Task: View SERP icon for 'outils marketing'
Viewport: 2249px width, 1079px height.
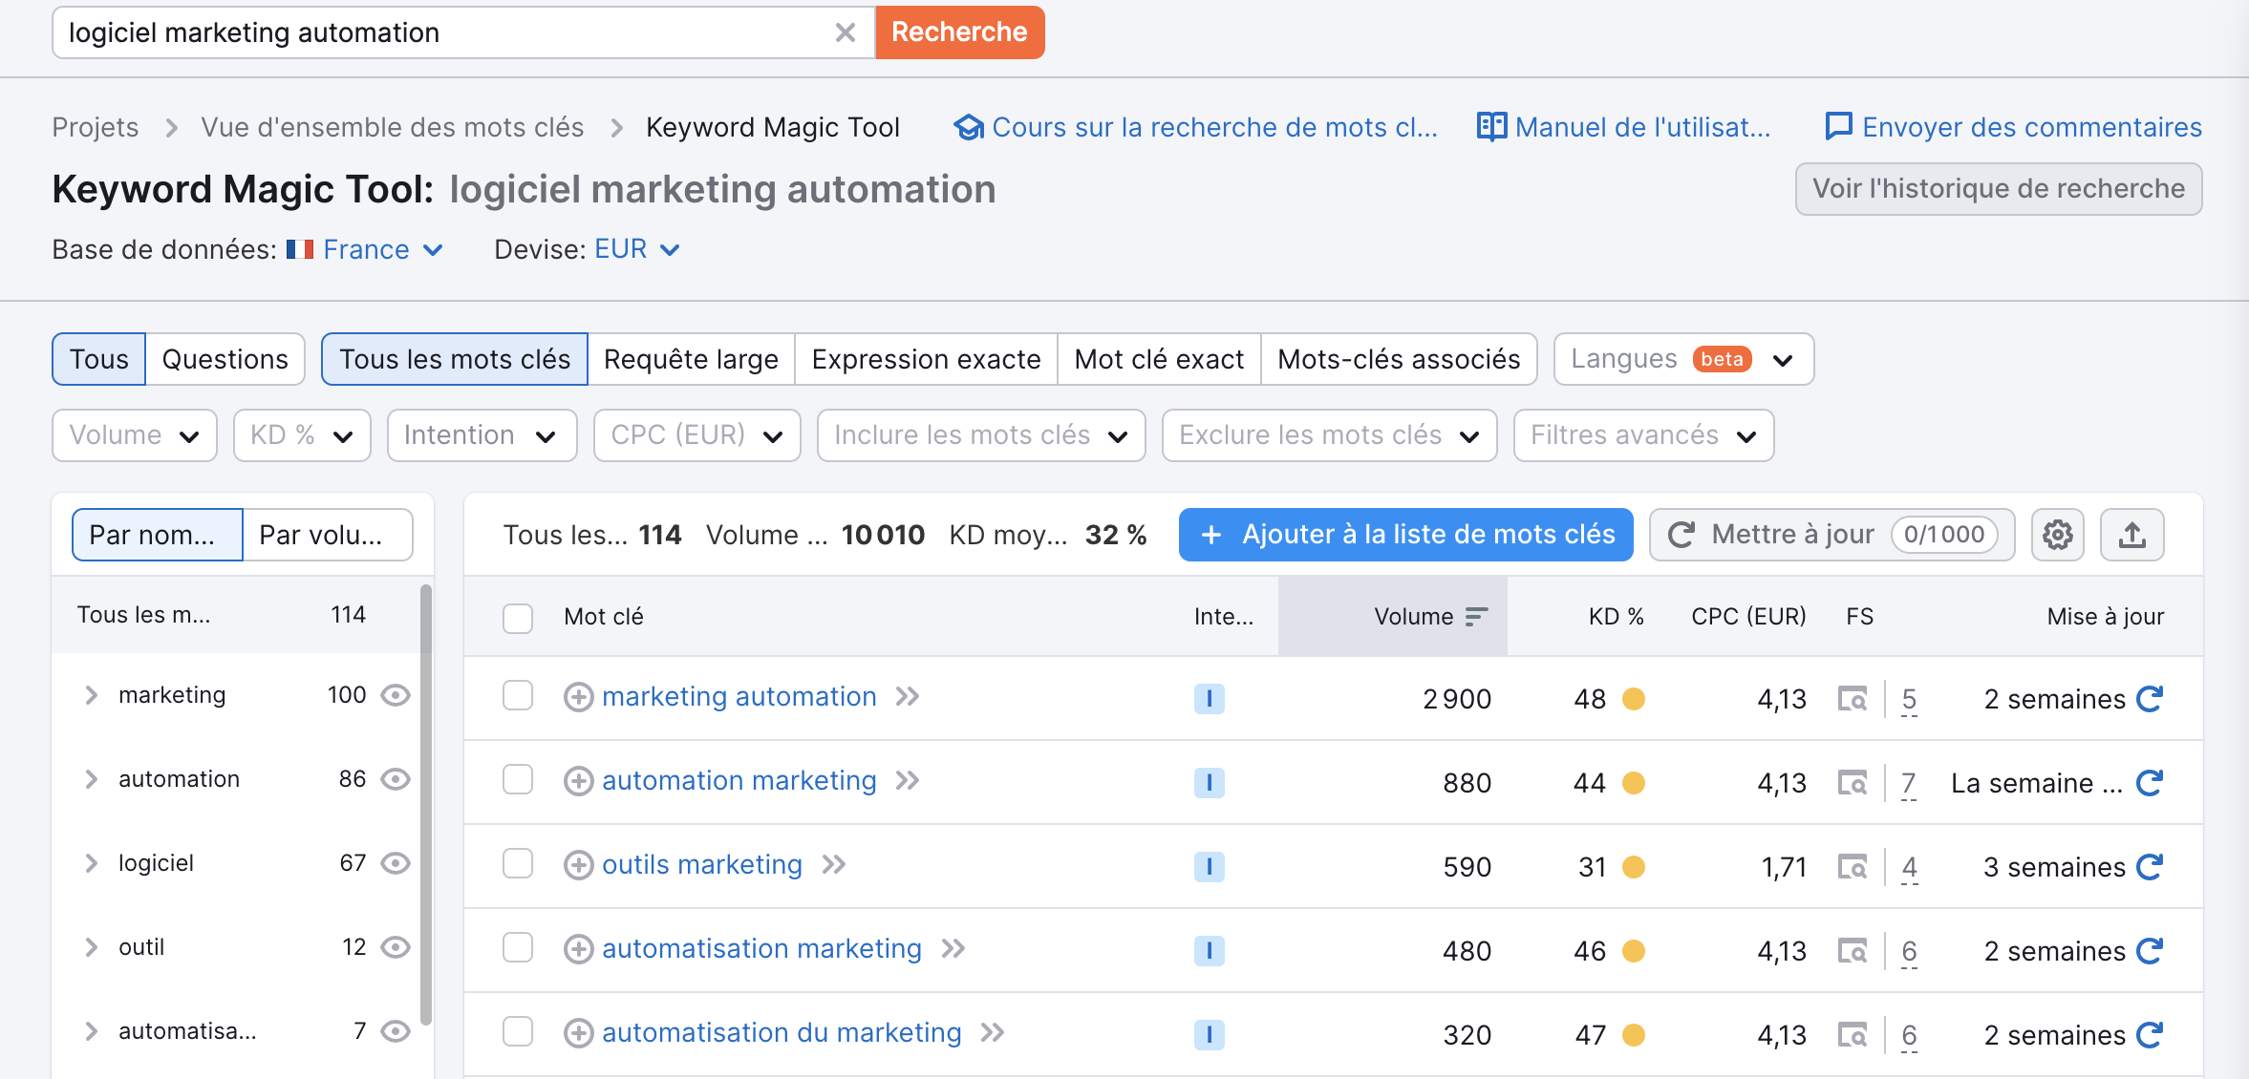Action: (1853, 868)
